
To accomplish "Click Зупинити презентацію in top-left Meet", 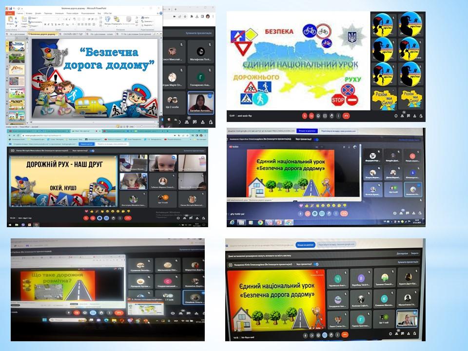I will pos(198,33).
